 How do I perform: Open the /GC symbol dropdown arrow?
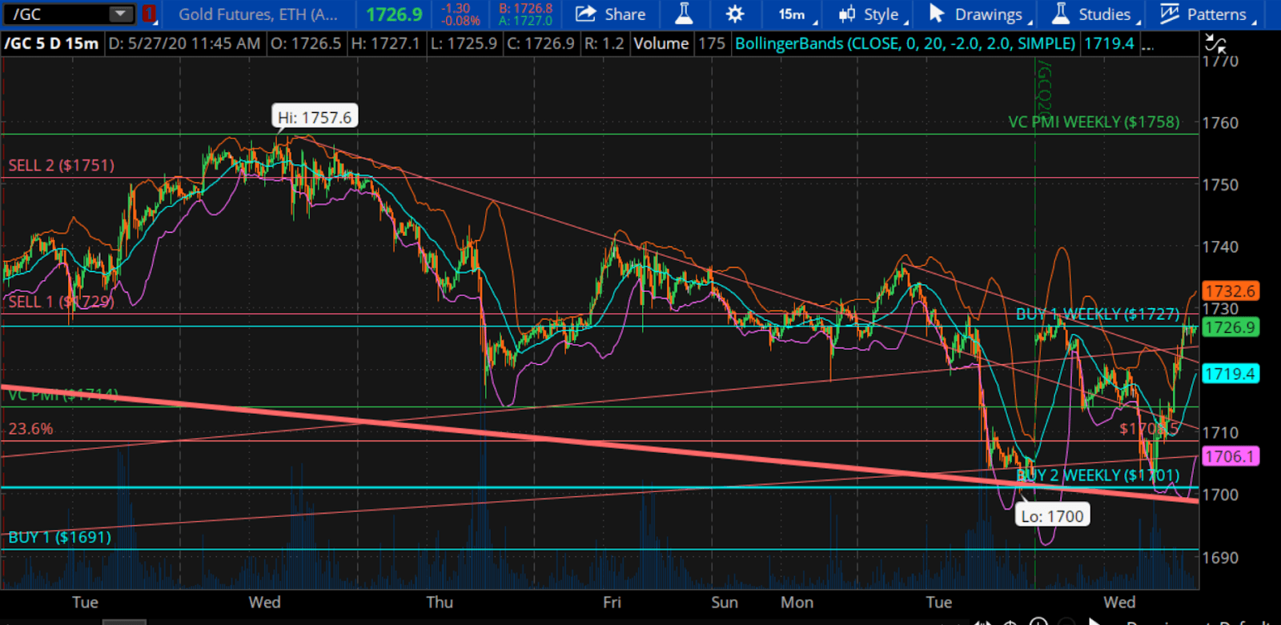121,14
